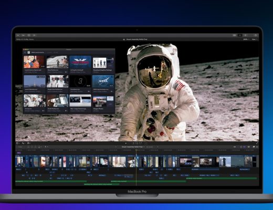Image resolution: width=273 pixels, height=210 pixels.
Task: Click the Import Media toolbar icon
Action: pyautogui.click(x=18, y=35)
